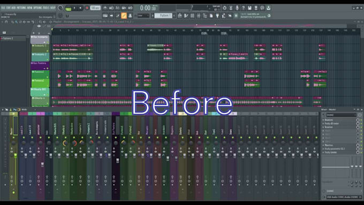Start playback with the play button
The image size is (364, 205).
pos(74,8)
